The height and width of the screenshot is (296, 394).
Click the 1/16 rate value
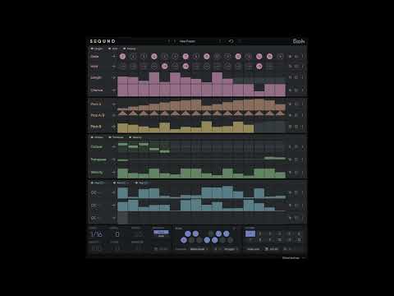point(96,234)
